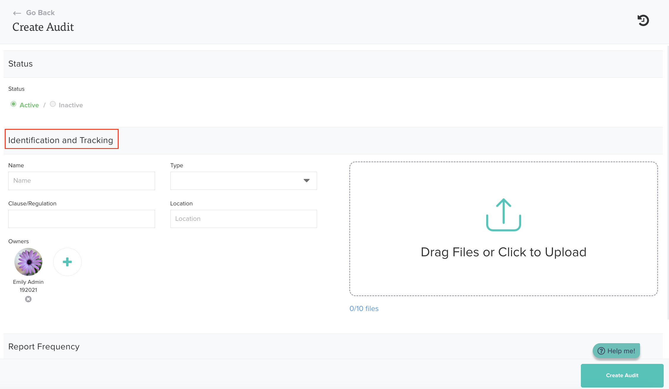
Task: Click the Inactive label text
Action: [x=71, y=105]
